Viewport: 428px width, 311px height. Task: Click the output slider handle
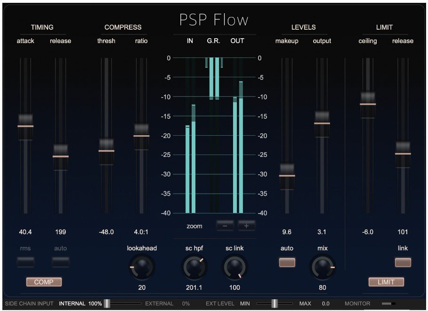click(322, 124)
